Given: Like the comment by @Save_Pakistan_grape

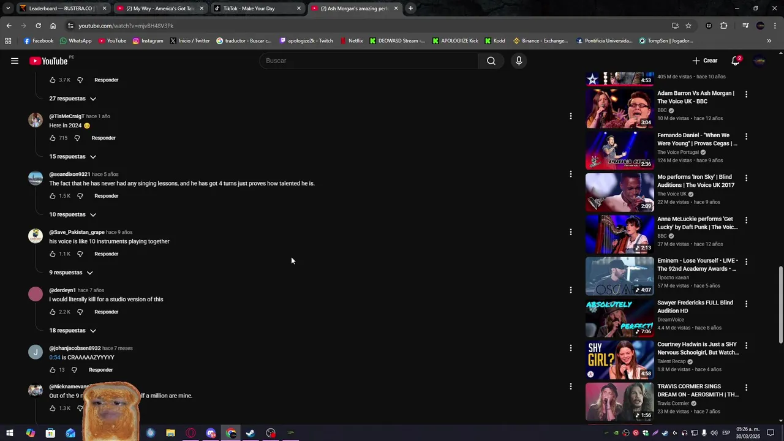Looking at the screenshot, I should [x=53, y=254].
